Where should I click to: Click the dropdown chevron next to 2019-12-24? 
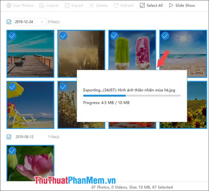(42, 22)
